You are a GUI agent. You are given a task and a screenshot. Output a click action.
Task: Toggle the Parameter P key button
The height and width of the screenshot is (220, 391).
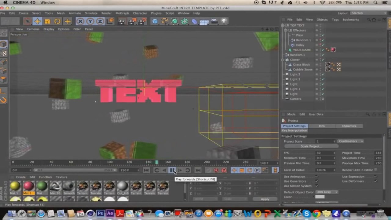point(257,170)
